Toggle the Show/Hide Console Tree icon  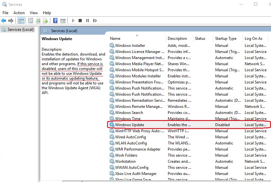21,21
